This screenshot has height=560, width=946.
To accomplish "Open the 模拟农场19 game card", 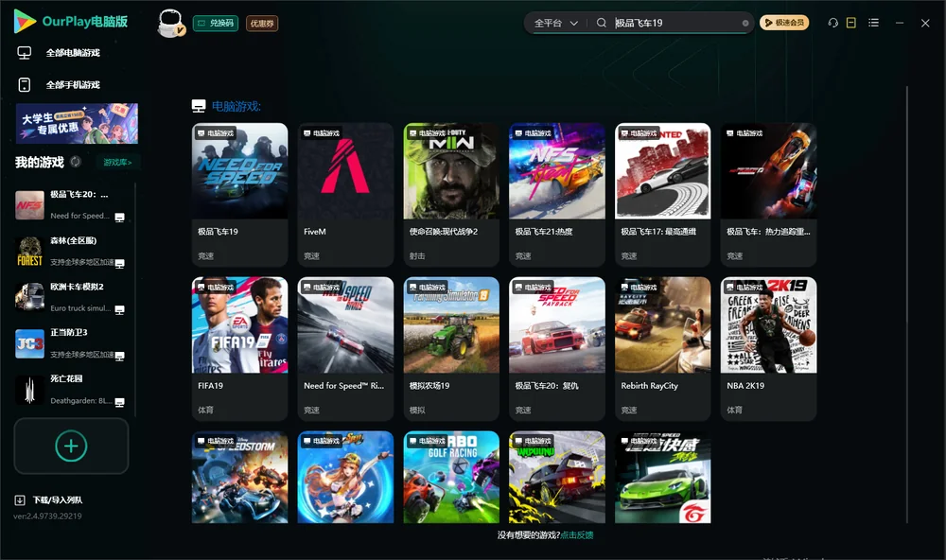I will (451, 349).
